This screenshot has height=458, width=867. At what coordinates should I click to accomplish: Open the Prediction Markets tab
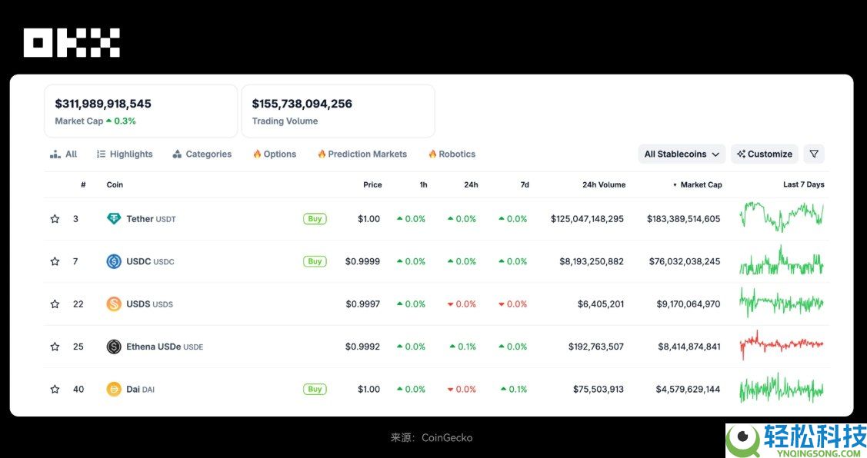pos(362,154)
